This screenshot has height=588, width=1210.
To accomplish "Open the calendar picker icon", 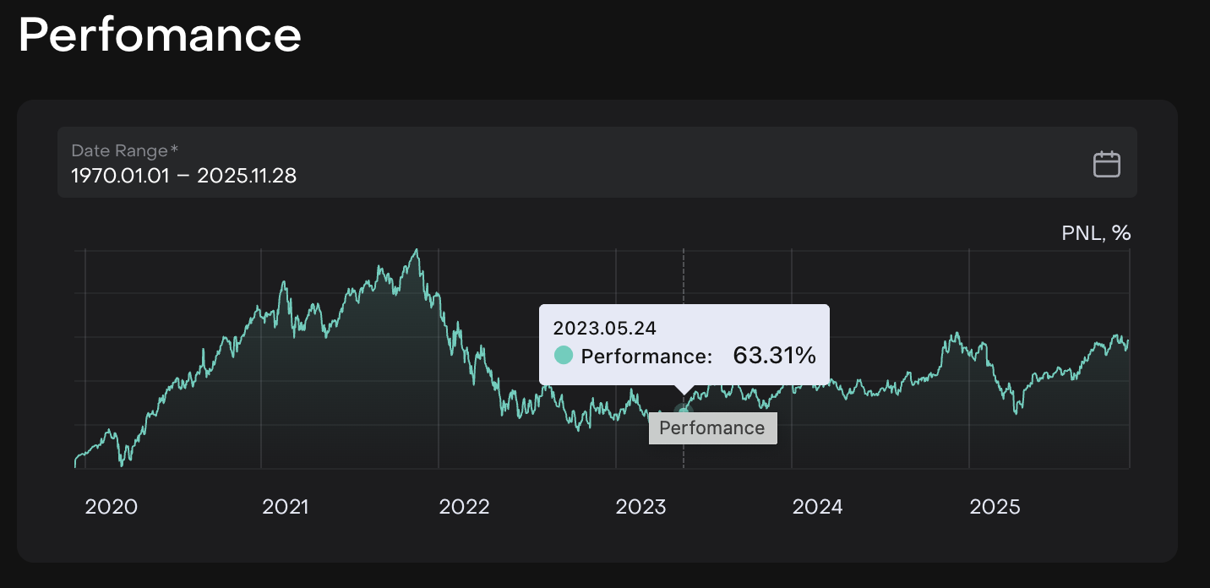I will tap(1106, 164).
